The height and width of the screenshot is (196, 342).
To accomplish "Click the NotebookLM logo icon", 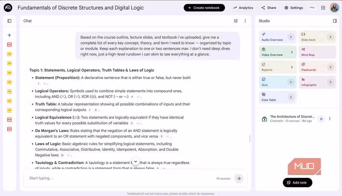I will (x=8, y=8).
